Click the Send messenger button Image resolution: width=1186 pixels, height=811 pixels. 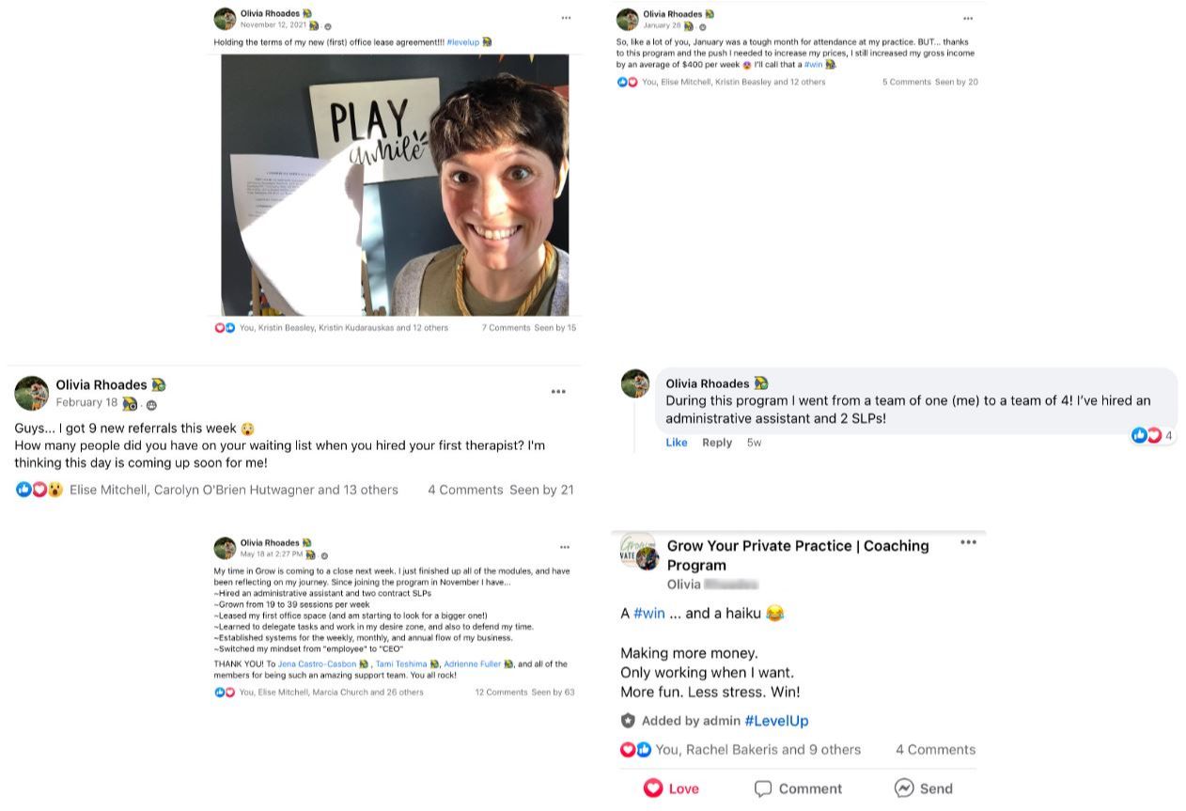[x=924, y=788]
